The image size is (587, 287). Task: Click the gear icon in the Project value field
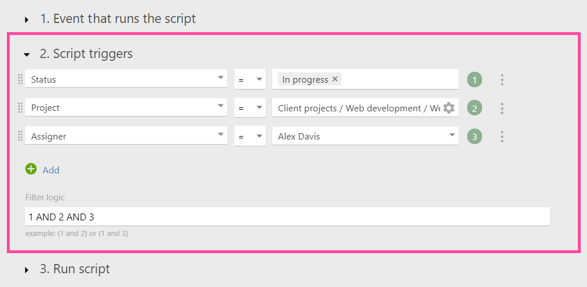coord(448,108)
